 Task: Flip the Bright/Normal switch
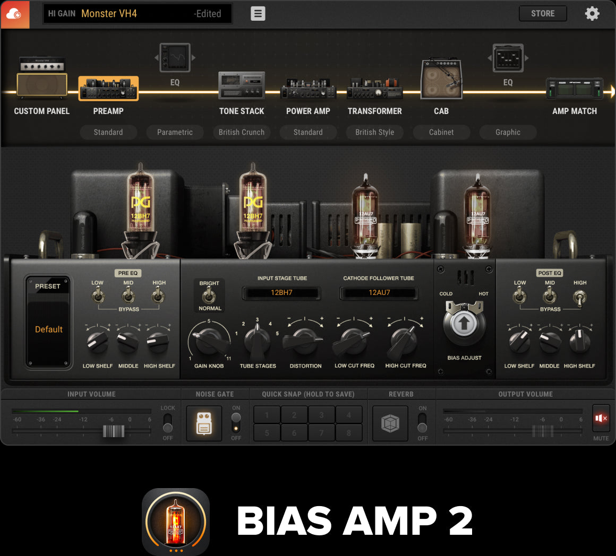coord(209,296)
